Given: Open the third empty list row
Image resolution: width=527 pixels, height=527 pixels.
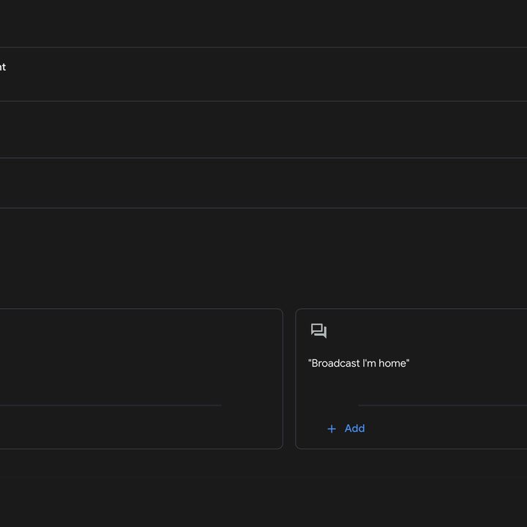Looking at the screenshot, I should coord(263,183).
